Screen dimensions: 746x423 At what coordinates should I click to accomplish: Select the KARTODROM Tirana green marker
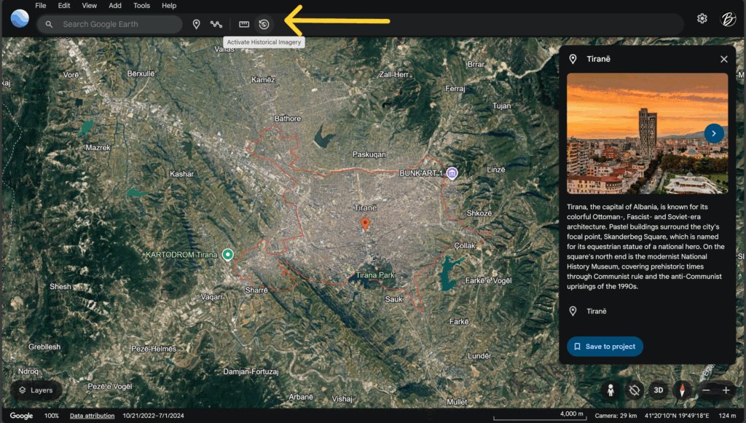tap(228, 255)
